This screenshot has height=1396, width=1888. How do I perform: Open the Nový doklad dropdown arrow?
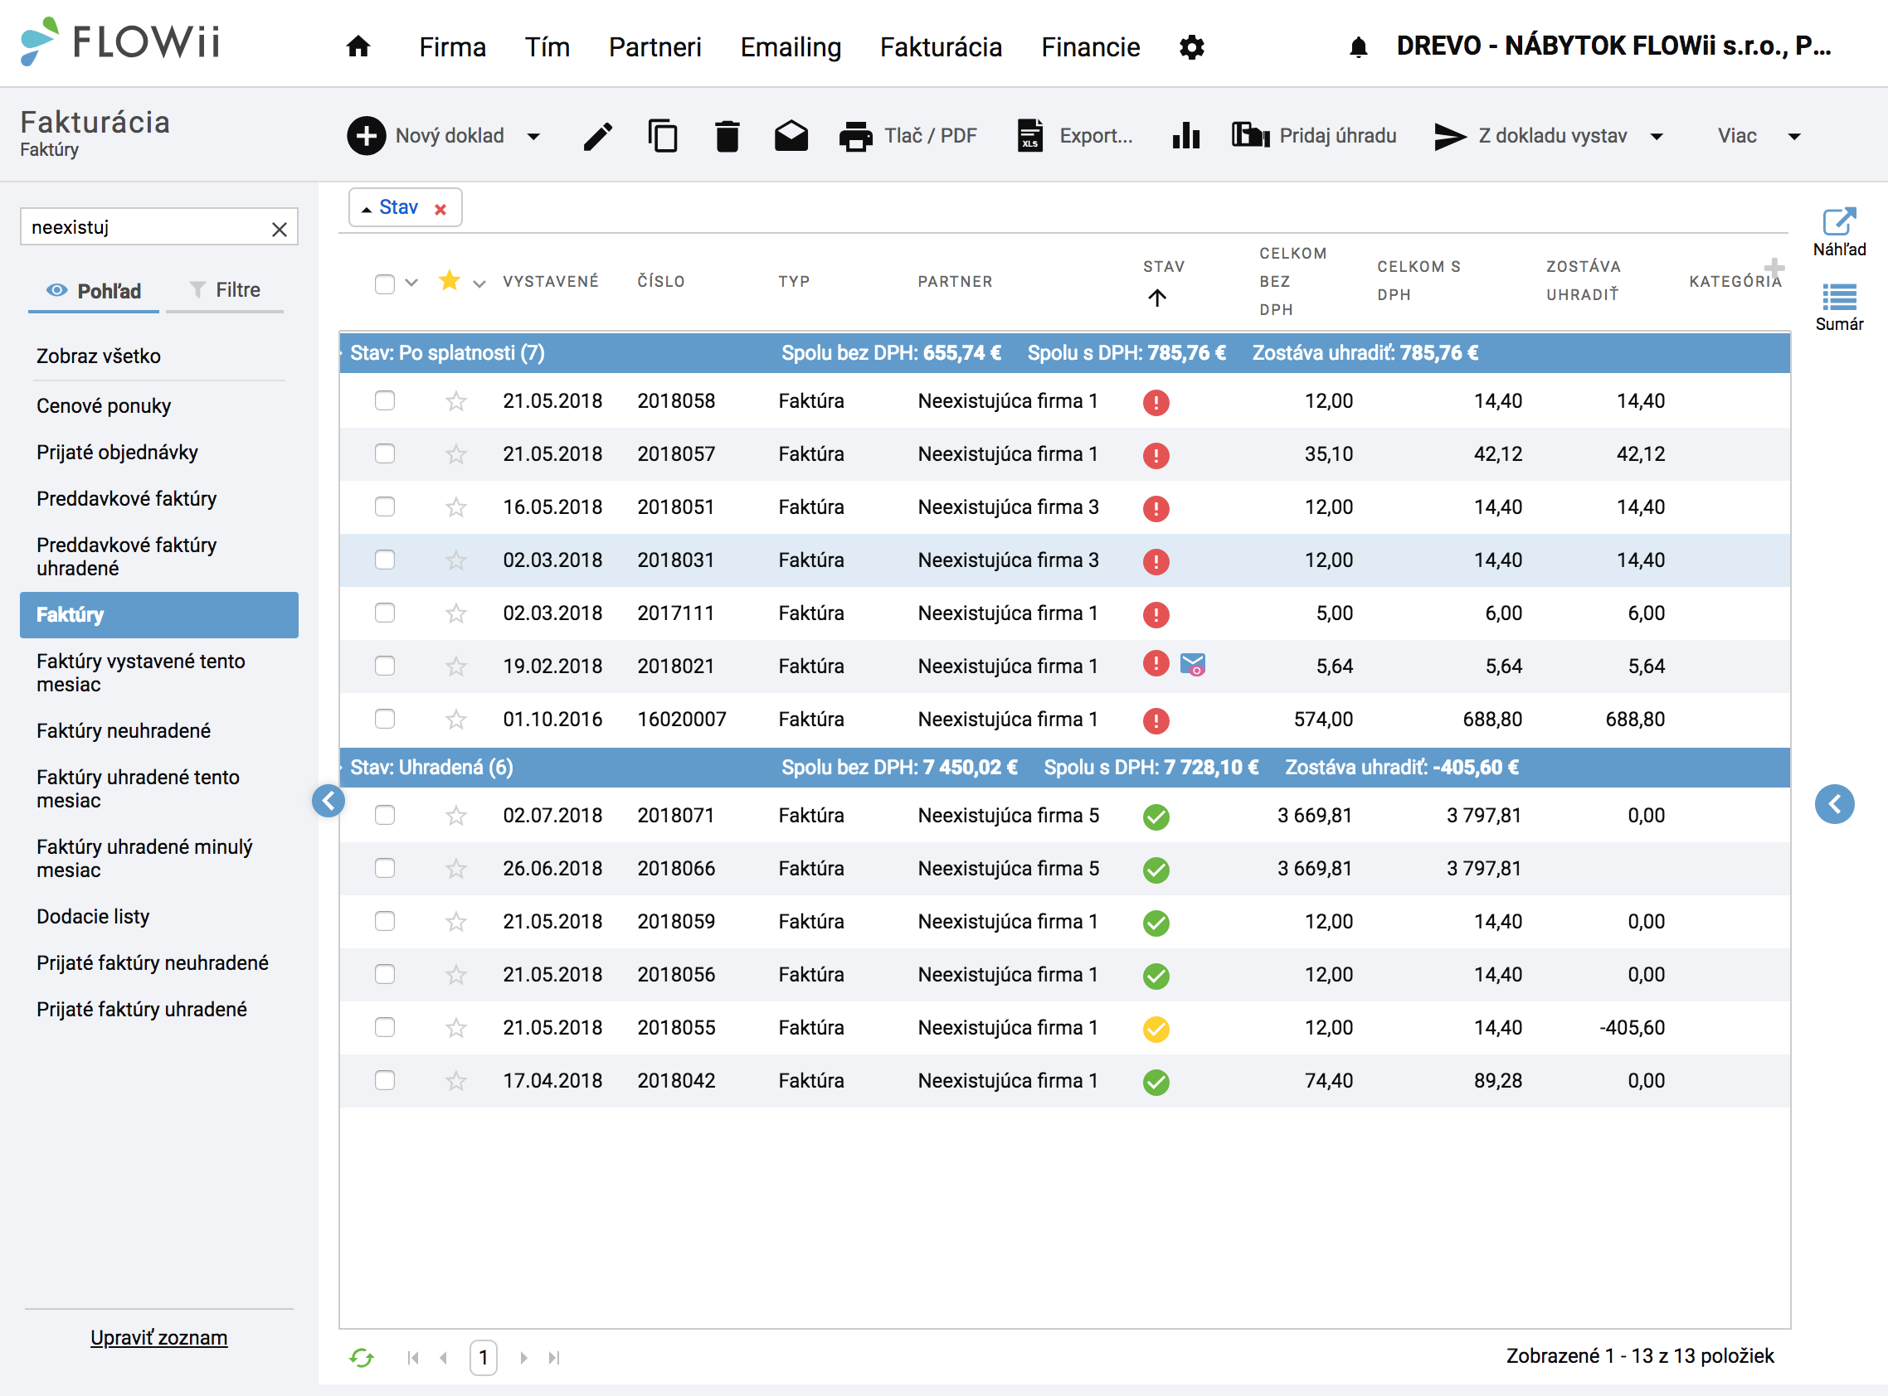tap(533, 136)
